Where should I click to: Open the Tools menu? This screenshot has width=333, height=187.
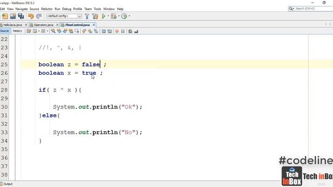[97, 9]
